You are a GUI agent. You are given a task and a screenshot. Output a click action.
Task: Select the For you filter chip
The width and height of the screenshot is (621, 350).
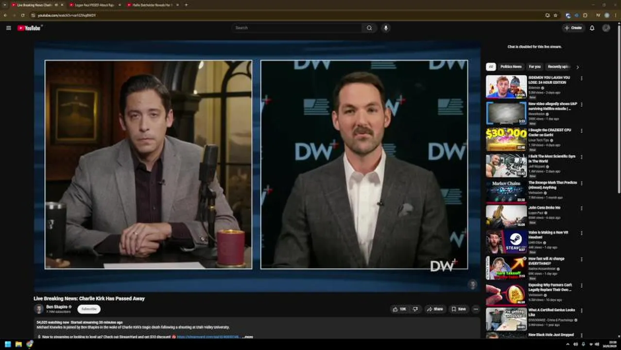(x=535, y=67)
